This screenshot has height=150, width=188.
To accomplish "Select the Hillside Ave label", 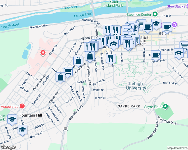I will coord(177,73).
